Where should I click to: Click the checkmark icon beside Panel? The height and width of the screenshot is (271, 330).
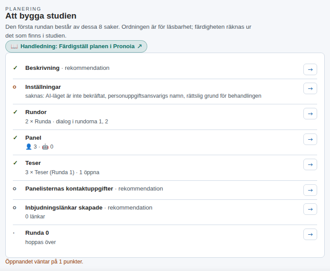coord(15,138)
